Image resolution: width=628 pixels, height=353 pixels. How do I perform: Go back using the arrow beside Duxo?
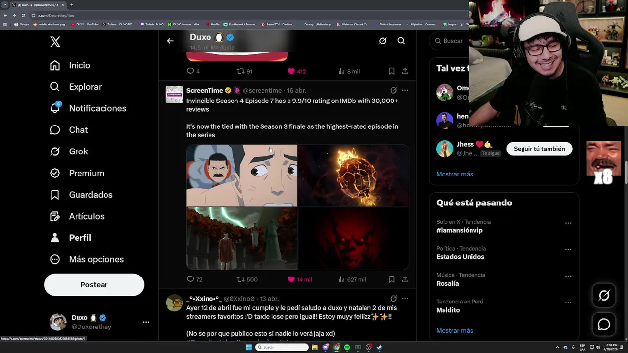click(170, 41)
